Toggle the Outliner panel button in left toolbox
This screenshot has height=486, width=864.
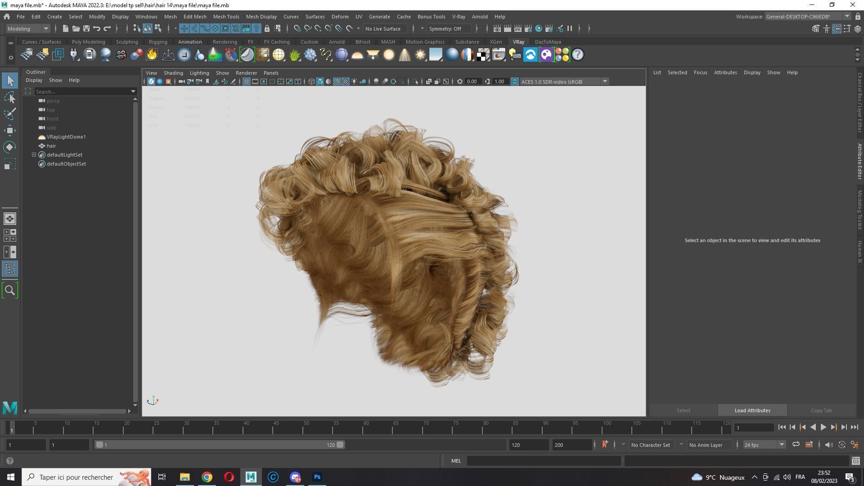pos(10,269)
